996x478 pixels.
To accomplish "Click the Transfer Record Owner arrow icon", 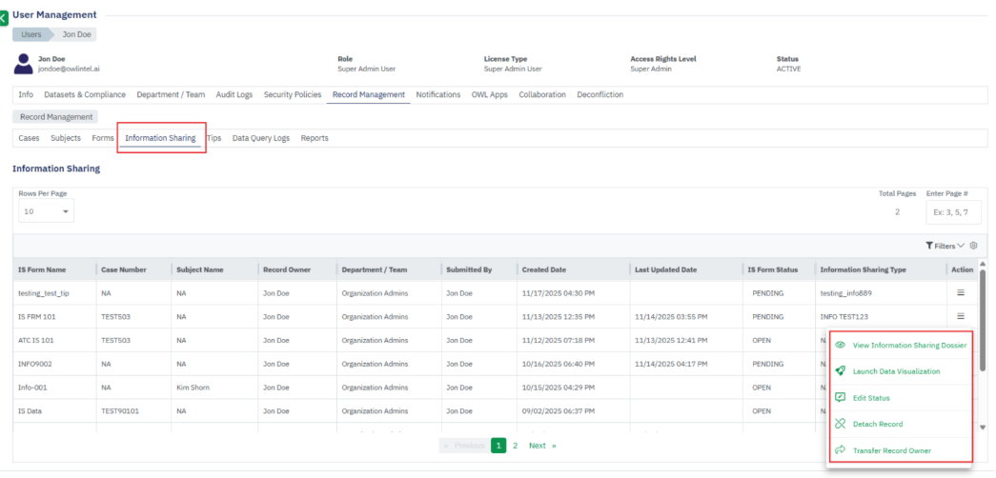I will coord(841,450).
